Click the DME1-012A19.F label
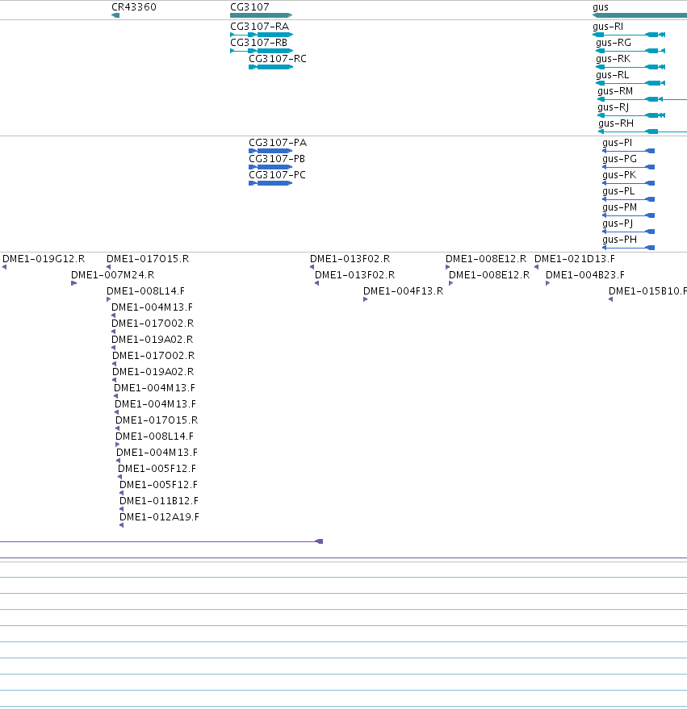The width and height of the screenshot is (687, 710). tap(159, 517)
